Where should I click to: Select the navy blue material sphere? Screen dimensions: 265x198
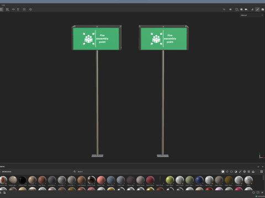(199, 180)
